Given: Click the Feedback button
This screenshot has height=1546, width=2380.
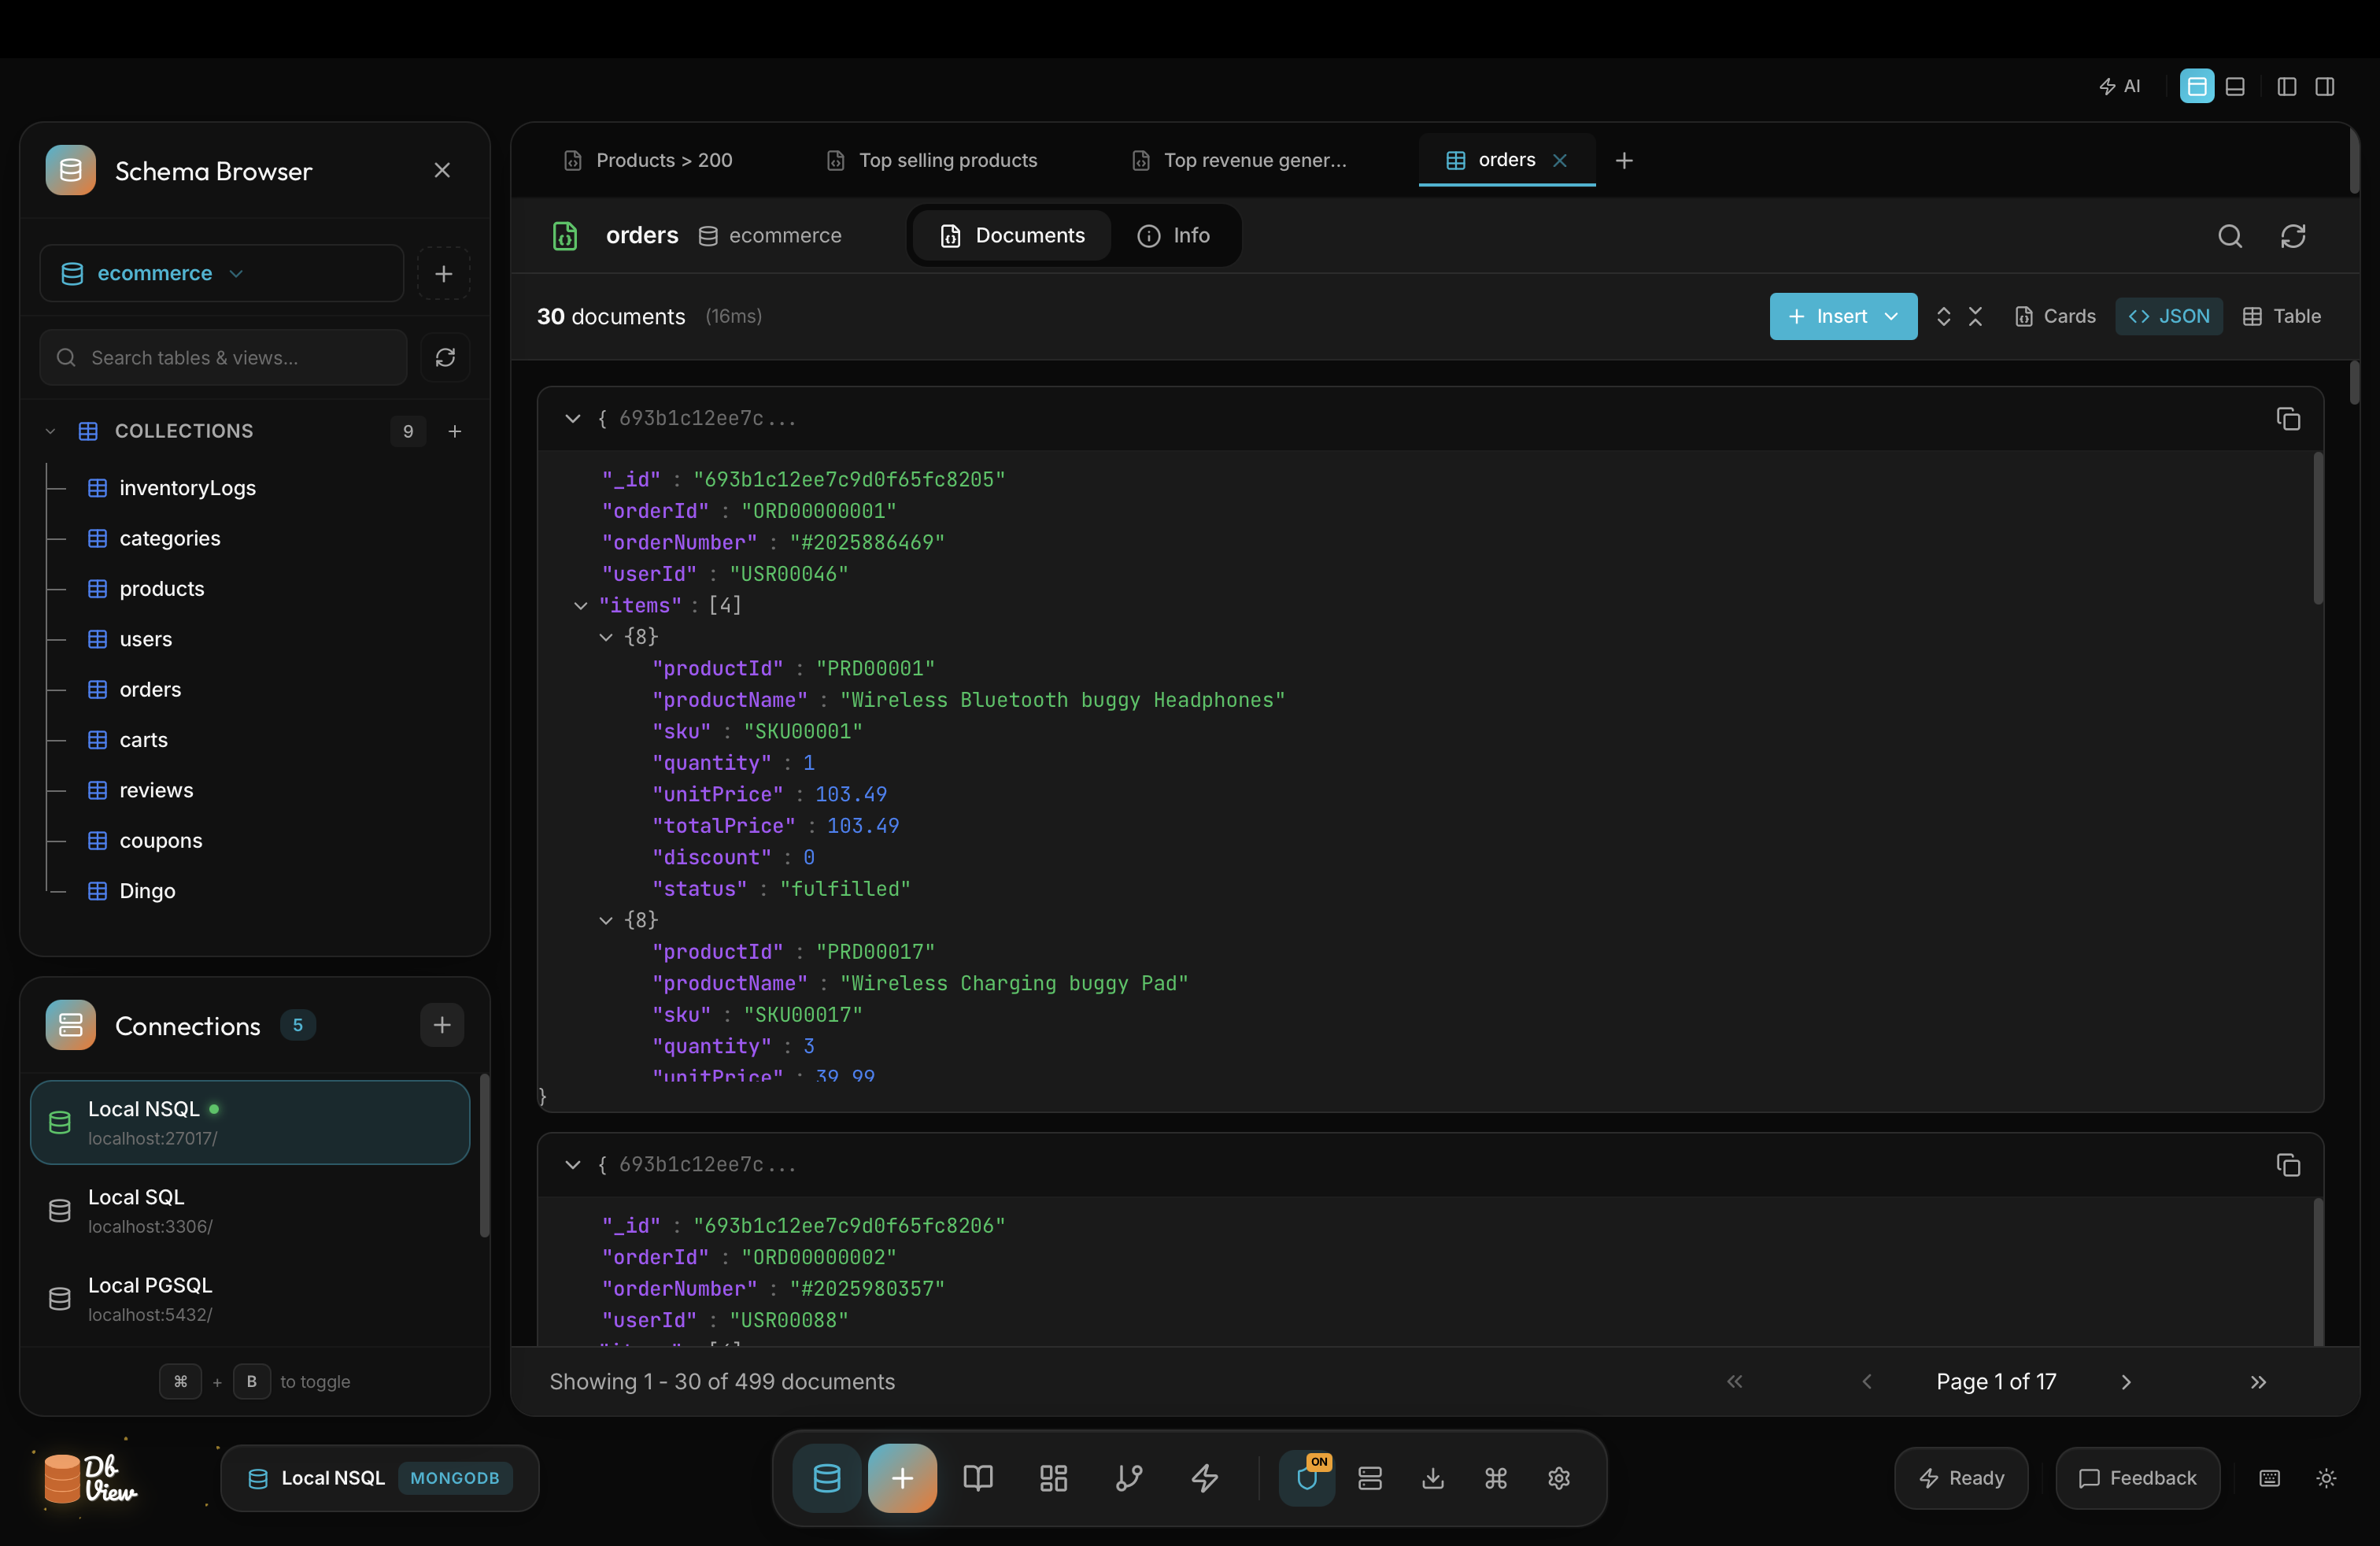Looking at the screenshot, I should click(x=2138, y=1478).
